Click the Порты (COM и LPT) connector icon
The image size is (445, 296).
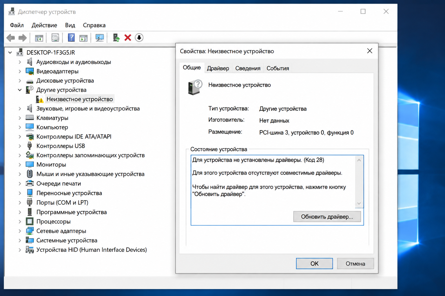tap(30, 202)
